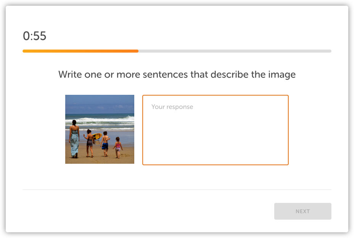Click the right end of the orange progress fill
Image resolution: width=354 pixels, height=238 pixels.
coord(137,51)
